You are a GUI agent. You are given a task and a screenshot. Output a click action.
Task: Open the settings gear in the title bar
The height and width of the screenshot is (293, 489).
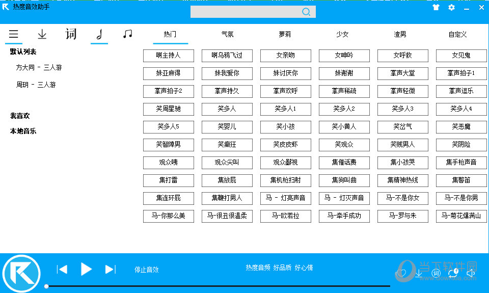[451, 8]
